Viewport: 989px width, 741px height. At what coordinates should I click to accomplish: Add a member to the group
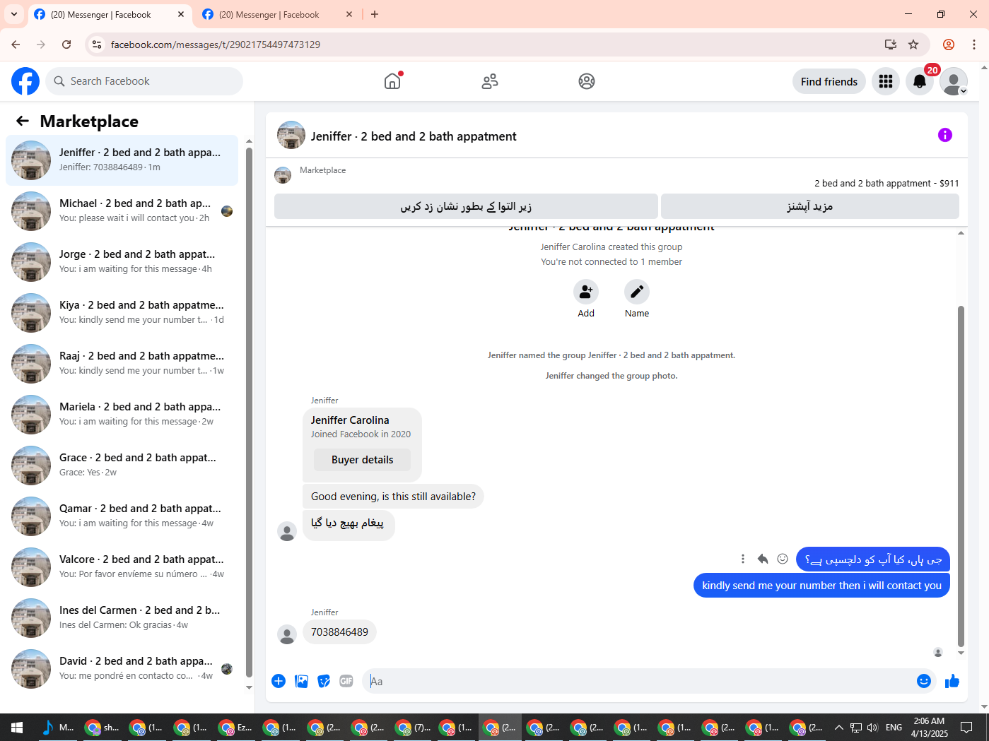586,292
